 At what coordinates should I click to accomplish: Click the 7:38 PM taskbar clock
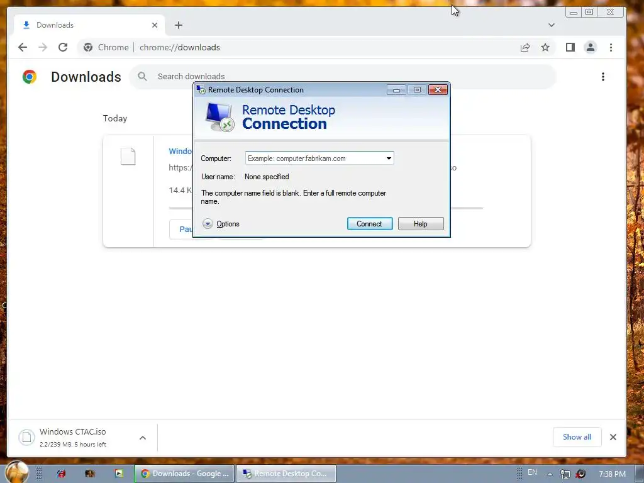(612, 474)
